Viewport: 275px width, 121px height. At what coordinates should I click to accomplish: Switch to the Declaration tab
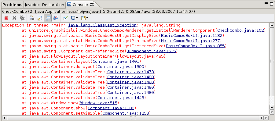(53, 5)
